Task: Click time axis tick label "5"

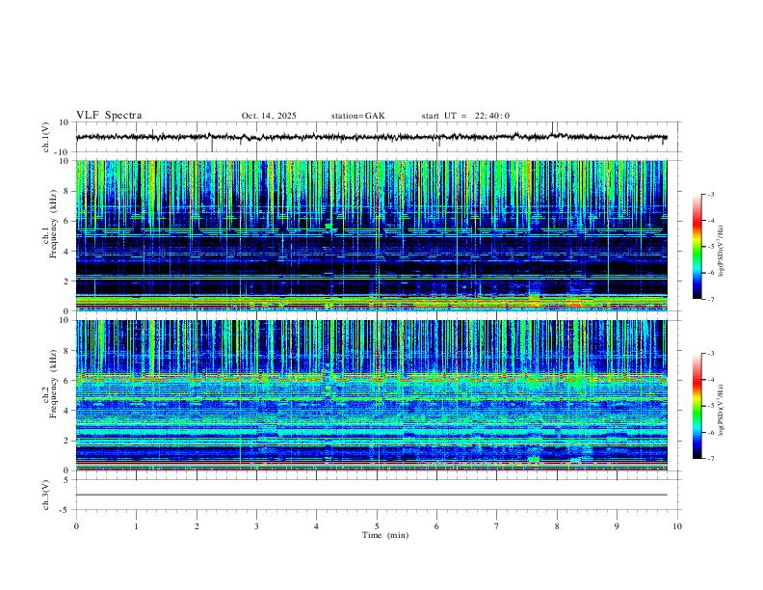Action: pyautogui.click(x=377, y=526)
